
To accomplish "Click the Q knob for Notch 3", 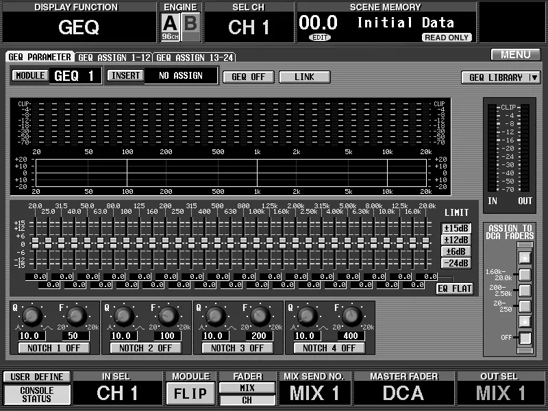I will click(216, 316).
